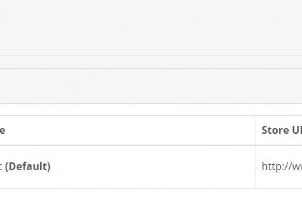Click the bold word Default in the row
The height and width of the screenshot is (200, 302).
[28, 166]
